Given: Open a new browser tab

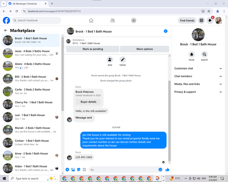Looking at the screenshot, I should [x=52, y=4].
